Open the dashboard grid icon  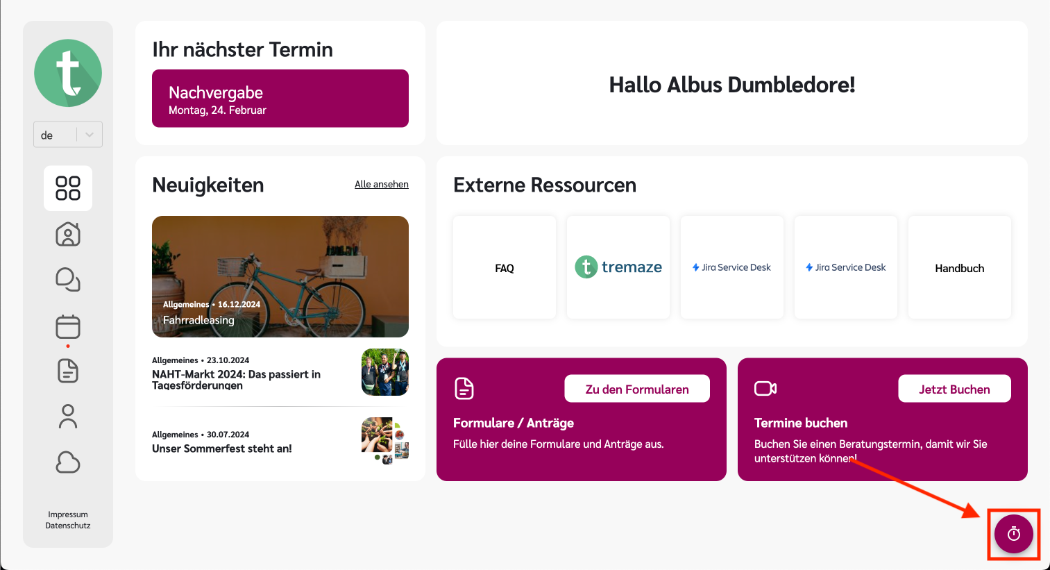(x=68, y=188)
